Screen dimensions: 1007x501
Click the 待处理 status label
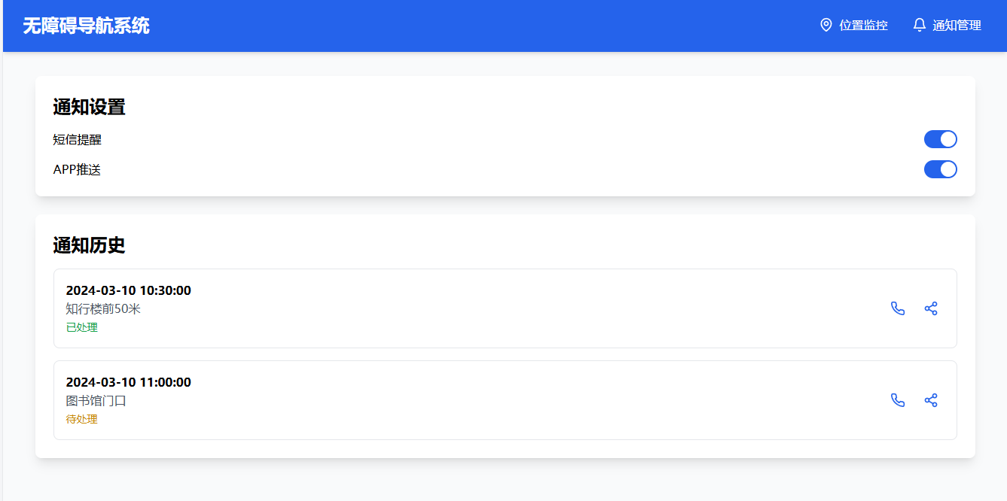[82, 419]
